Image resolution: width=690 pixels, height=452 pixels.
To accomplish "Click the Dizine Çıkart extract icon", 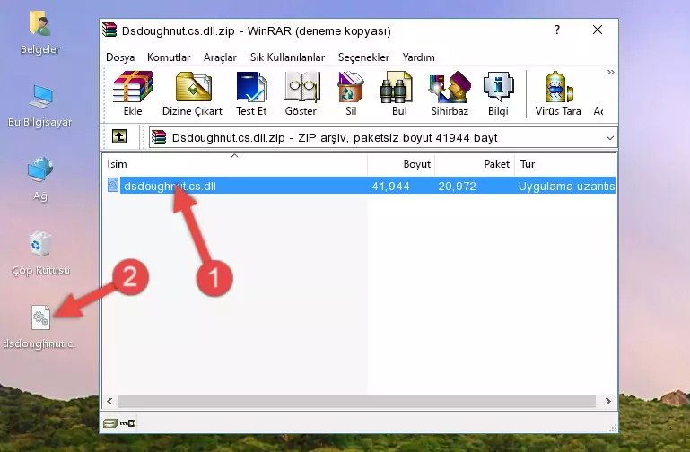I will [192, 93].
